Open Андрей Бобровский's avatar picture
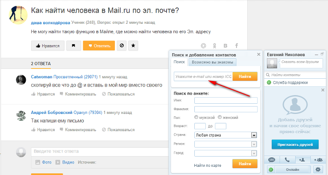Screen dimensions: 328x175 pos(21,116)
